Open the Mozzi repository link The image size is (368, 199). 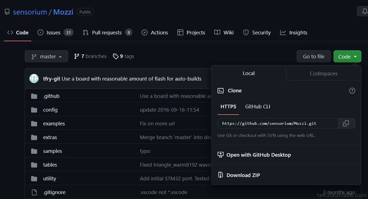pyautogui.click(x=63, y=12)
